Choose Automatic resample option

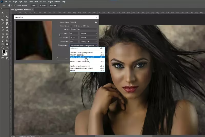coord(87,48)
